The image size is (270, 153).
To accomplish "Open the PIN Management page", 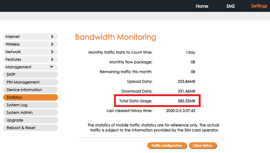I will [x=30, y=82].
